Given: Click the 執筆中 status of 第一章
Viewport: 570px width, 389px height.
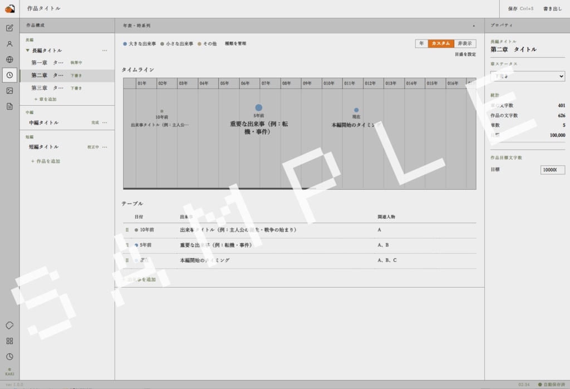Looking at the screenshot, I should pyautogui.click(x=76, y=62).
